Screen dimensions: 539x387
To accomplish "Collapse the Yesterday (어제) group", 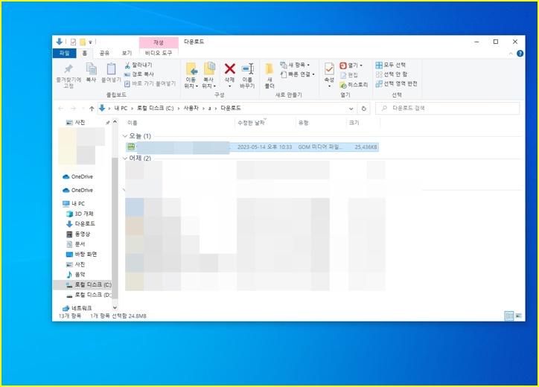I will click(125, 159).
